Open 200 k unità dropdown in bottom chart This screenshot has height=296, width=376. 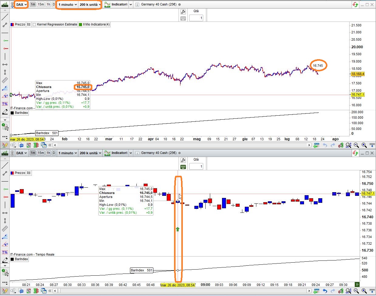(x=90, y=153)
